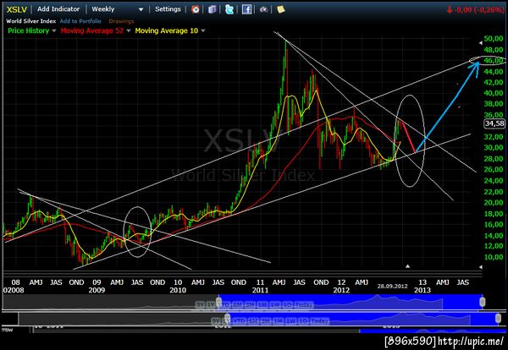
Task: Click the 10,00 price axis label
Action: click(494, 257)
